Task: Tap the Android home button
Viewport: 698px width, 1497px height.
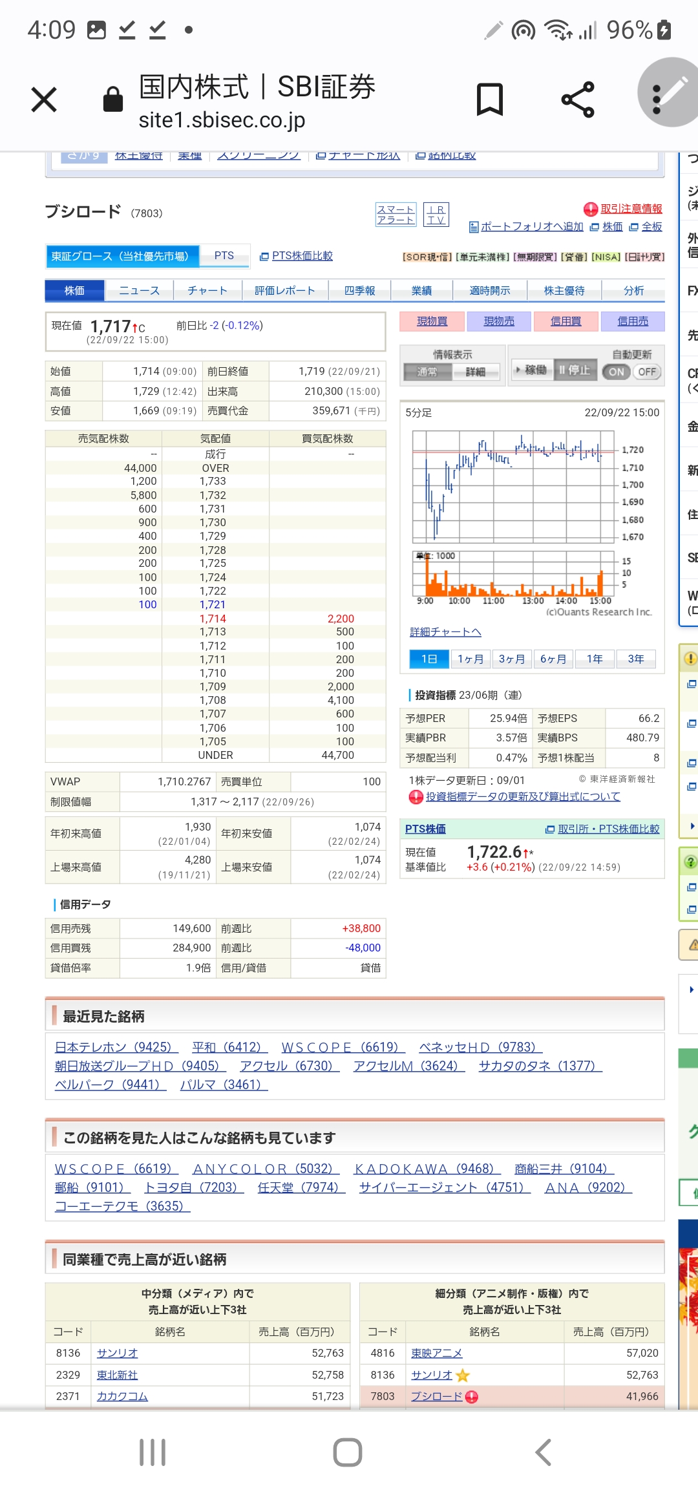Action: coord(348,1452)
